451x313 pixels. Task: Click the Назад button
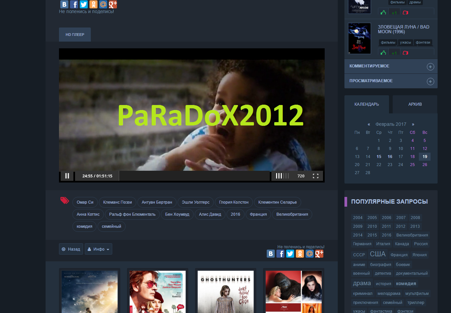tap(71, 249)
